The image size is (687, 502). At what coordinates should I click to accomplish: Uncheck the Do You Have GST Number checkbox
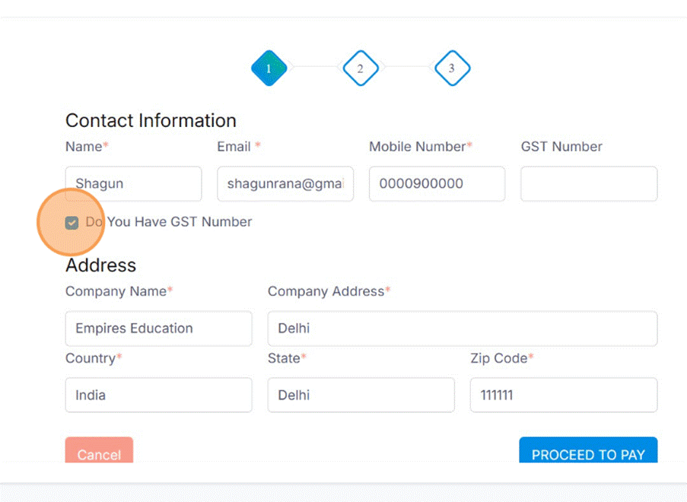(72, 223)
